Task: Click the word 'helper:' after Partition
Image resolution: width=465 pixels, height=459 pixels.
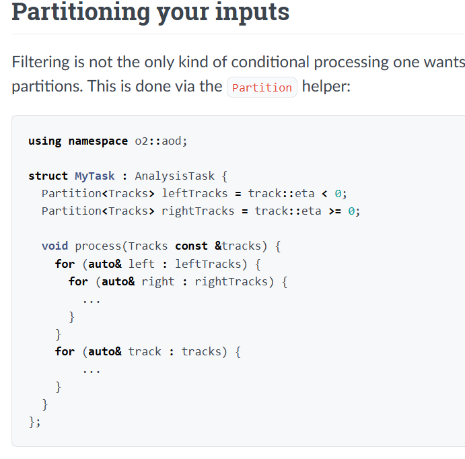Action: [x=326, y=87]
